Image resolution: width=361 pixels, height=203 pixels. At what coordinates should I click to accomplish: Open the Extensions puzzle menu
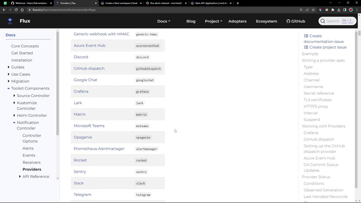click(333, 10)
